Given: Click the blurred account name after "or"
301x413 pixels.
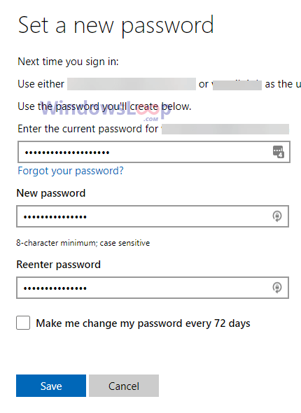Looking at the screenshot, I should pyautogui.click(x=237, y=85).
